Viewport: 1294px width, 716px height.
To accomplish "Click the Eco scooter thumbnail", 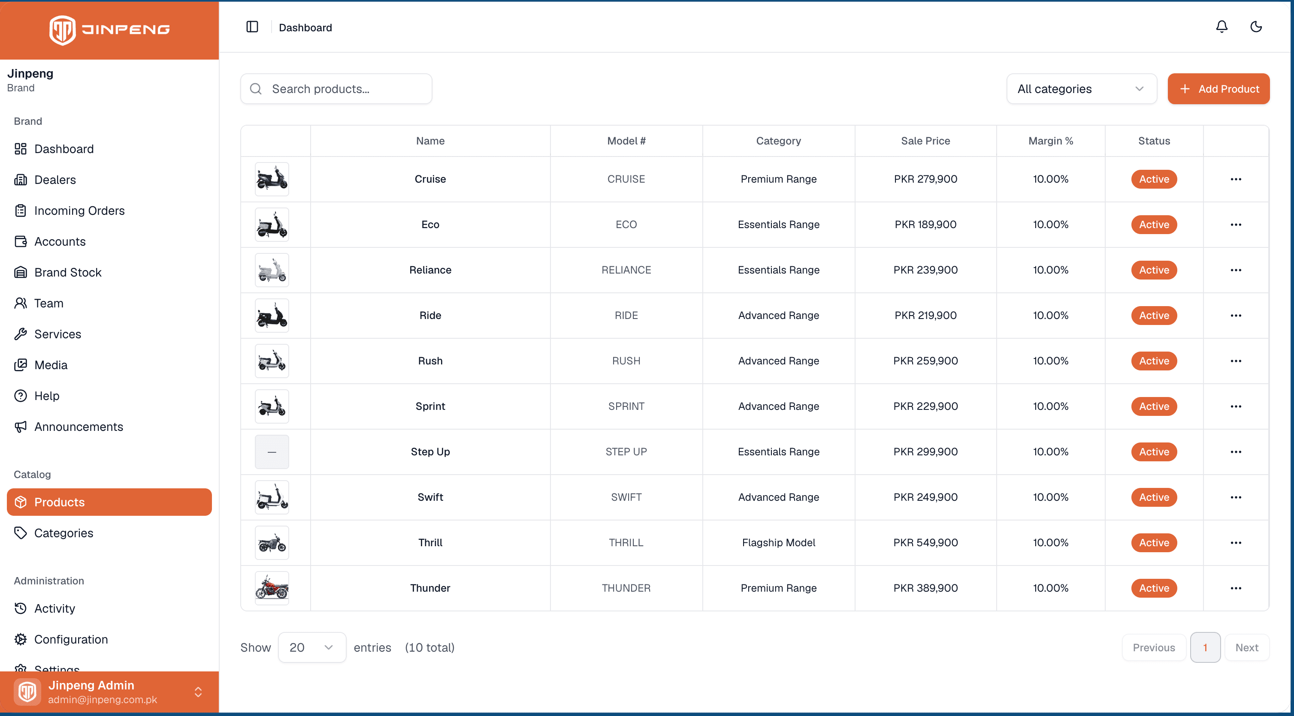I will pyautogui.click(x=272, y=225).
